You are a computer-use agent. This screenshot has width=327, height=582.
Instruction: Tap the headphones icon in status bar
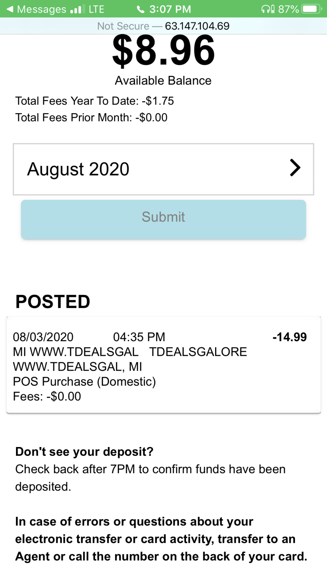268,9
